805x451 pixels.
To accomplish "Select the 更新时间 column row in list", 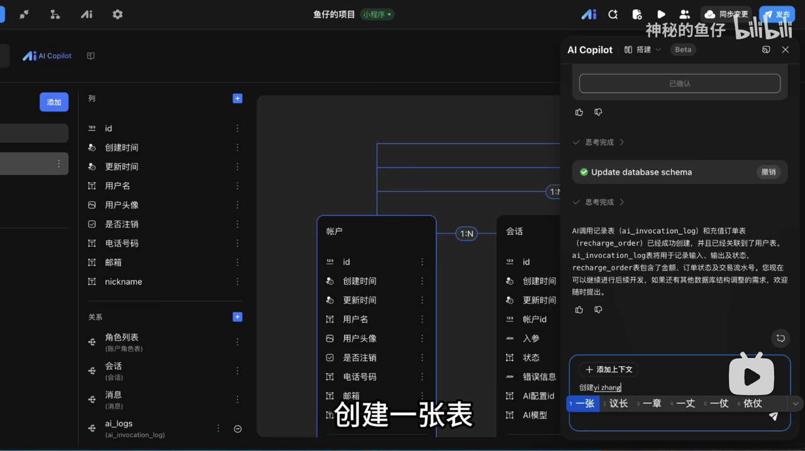I will 165,167.
